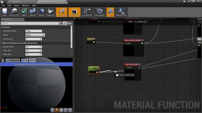
Task: Expand the Angle node dropdown arrow
Action: click(98, 68)
